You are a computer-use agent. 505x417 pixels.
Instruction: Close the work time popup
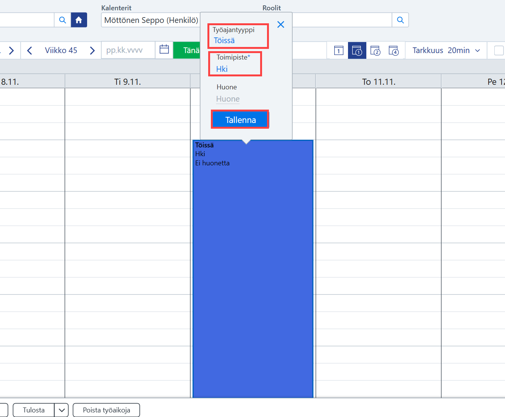coord(281,24)
